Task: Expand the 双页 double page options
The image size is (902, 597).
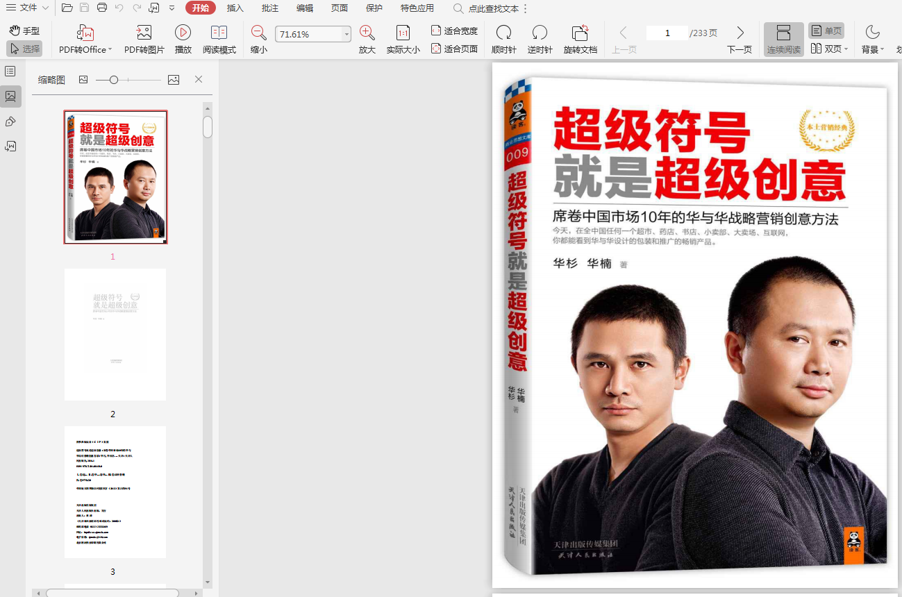Action: click(846, 49)
